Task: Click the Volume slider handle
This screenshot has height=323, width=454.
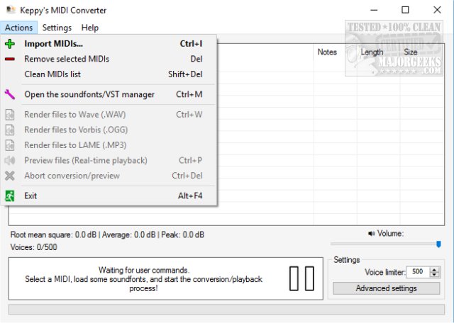Action: [x=438, y=244]
